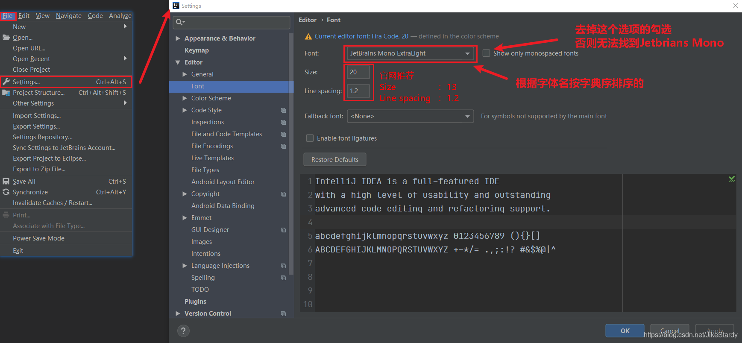The height and width of the screenshot is (343, 742).
Task: Enable font ligatures checkbox
Action: pos(310,138)
